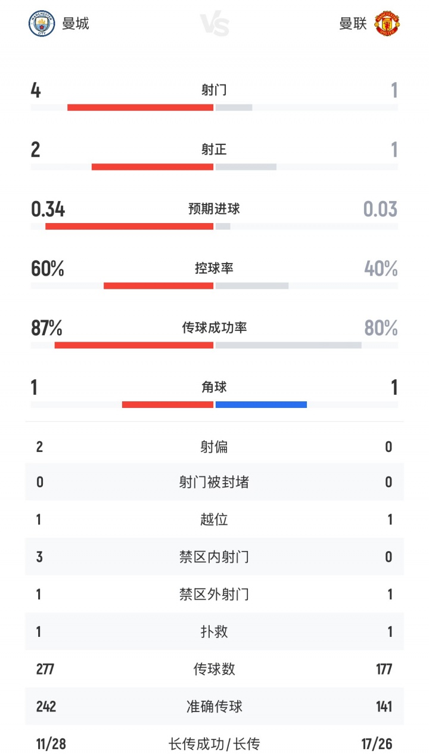The width and height of the screenshot is (429, 755).
Task: Select the 预期进球 stat label
Action: point(214,209)
